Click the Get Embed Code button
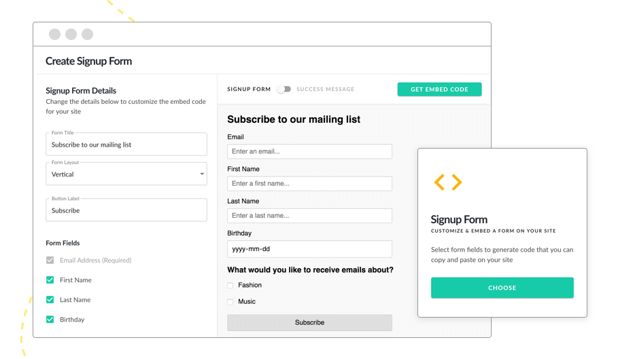This screenshot has width=618, height=359. 439,90
